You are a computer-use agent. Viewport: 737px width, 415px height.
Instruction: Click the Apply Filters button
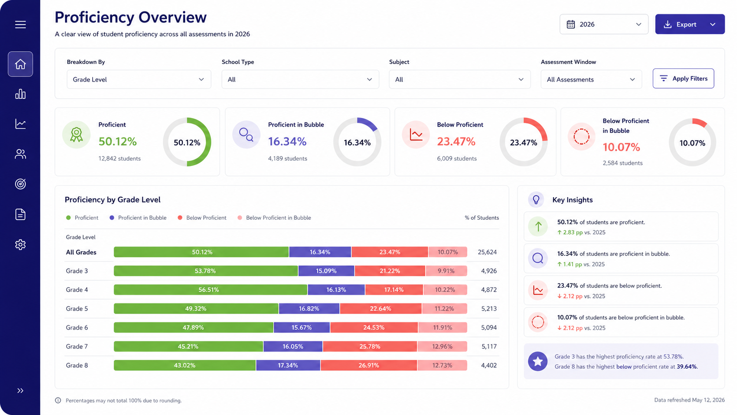click(x=683, y=79)
